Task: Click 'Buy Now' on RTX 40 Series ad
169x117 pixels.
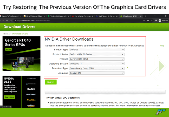Action: tap(8, 49)
